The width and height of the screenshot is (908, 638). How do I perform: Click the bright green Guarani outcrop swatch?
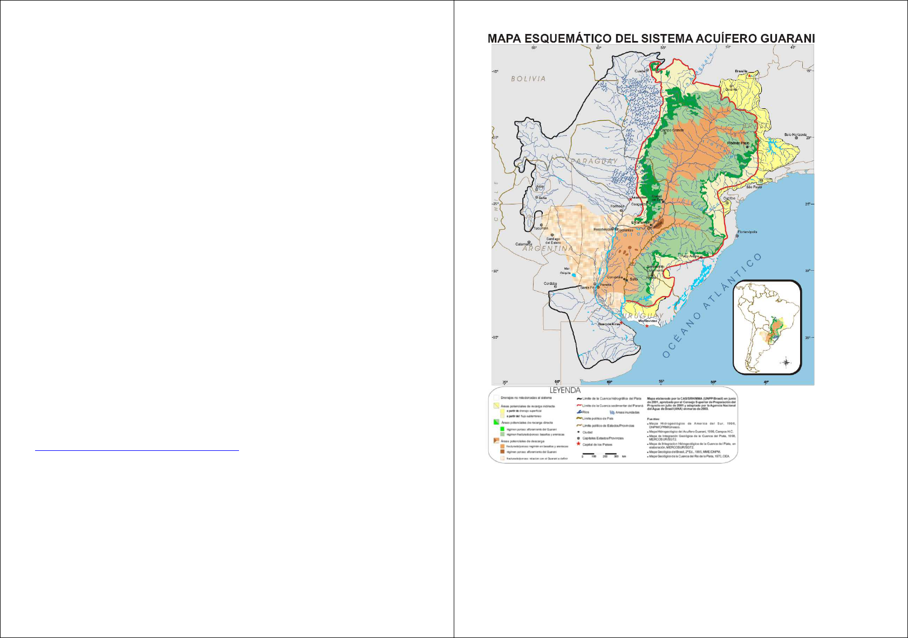pos(503,429)
